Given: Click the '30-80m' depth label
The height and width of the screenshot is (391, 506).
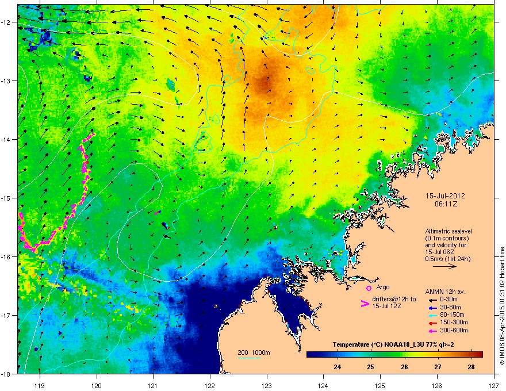Looking at the screenshot, I should coord(450,307).
